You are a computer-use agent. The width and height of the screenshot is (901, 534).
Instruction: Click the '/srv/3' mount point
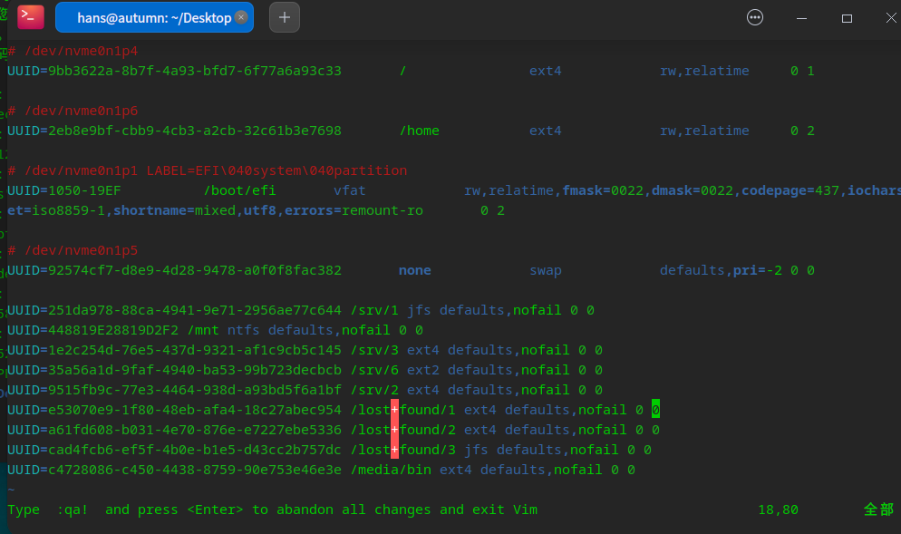[x=374, y=350]
